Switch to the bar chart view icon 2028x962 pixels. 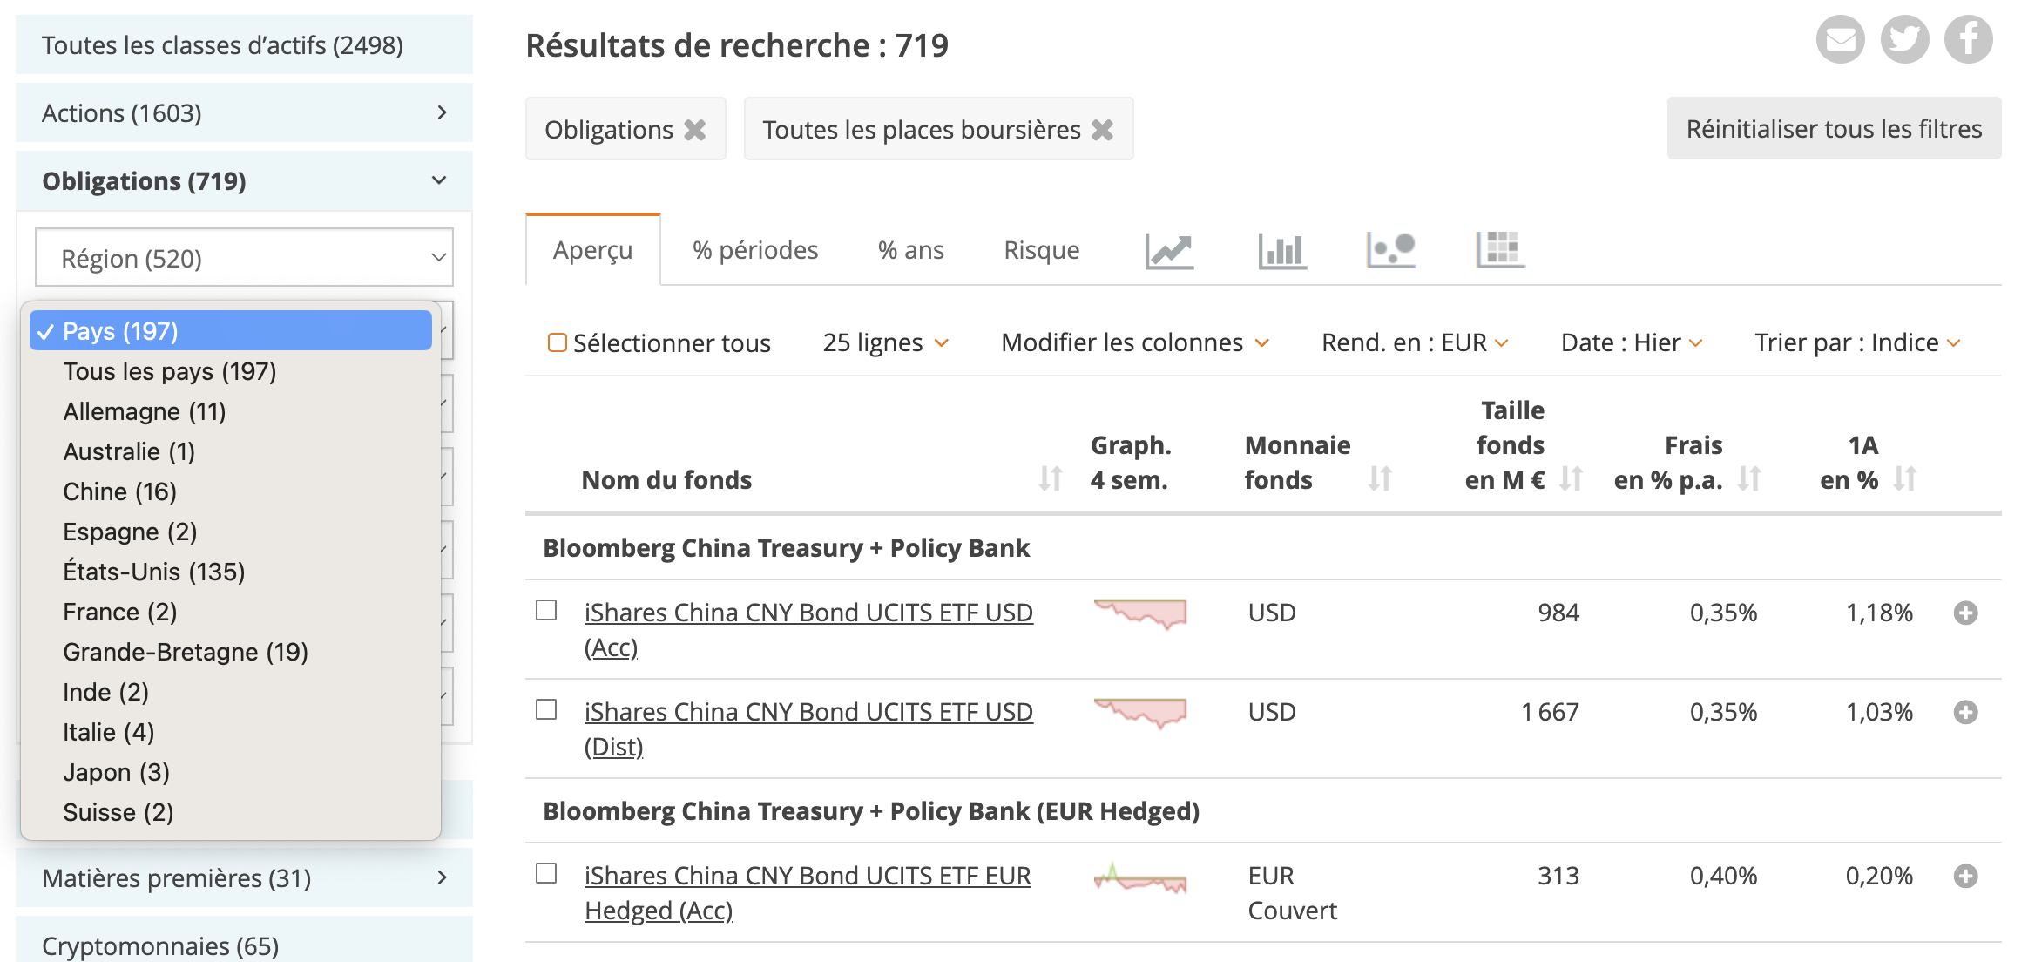click(x=1281, y=251)
